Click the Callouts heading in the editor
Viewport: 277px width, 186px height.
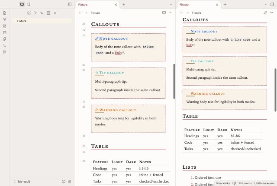[105, 24]
